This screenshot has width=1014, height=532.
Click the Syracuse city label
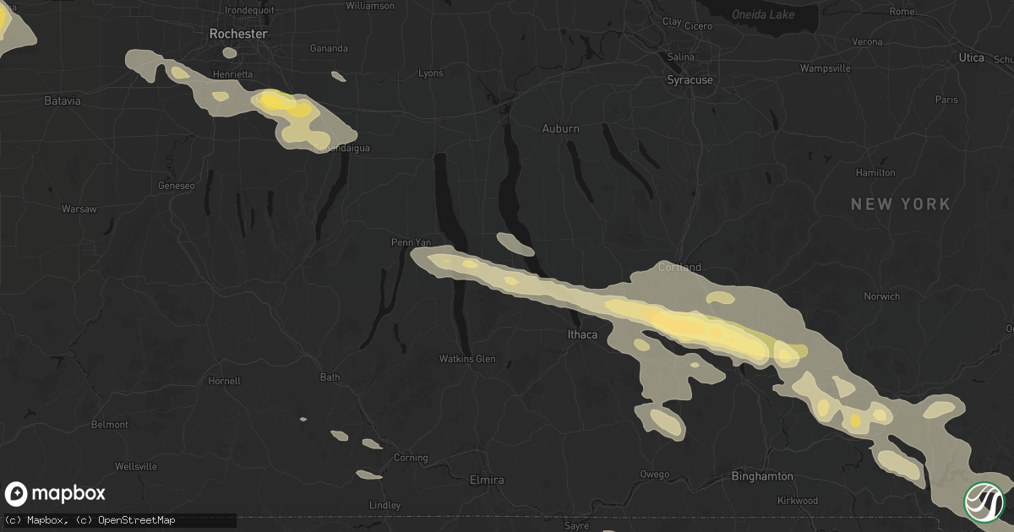(690, 80)
